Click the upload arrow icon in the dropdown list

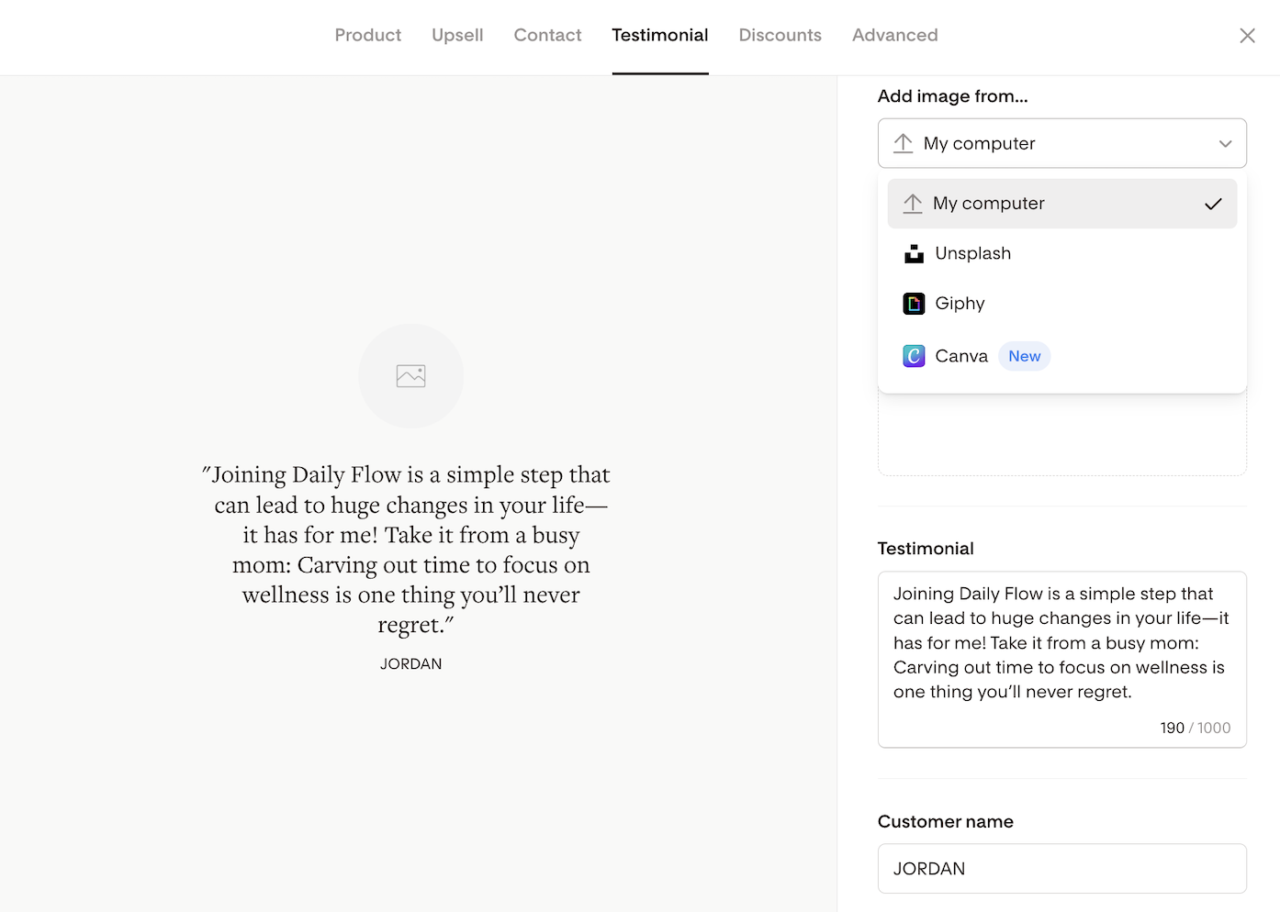tap(912, 204)
